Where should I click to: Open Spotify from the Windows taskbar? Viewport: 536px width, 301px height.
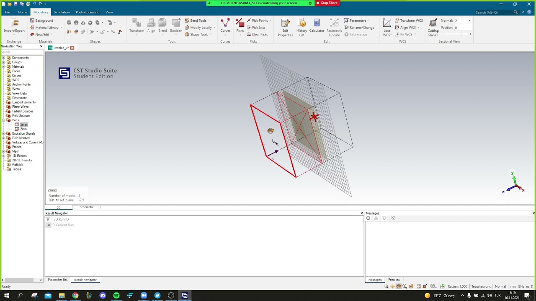click(x=116, y=296)
